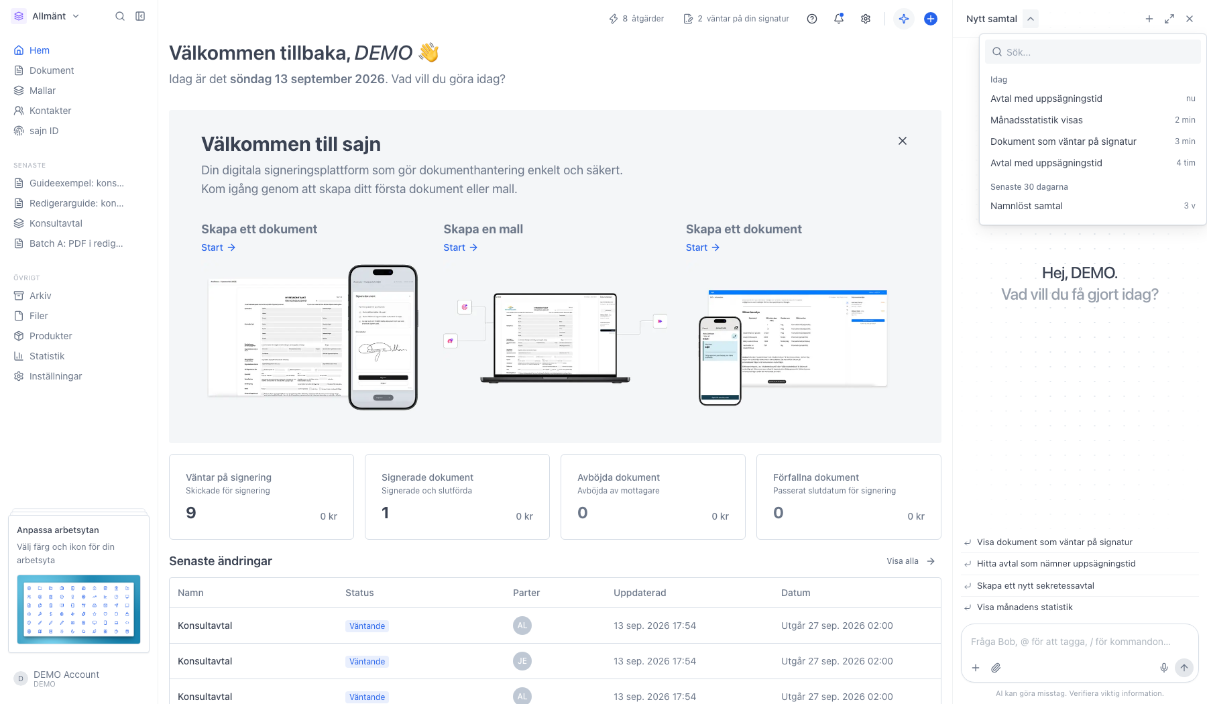This screenshot has height=704, width=1207.
Task: Choose suggestion Visa månadens statistik
Action: 1080,607
